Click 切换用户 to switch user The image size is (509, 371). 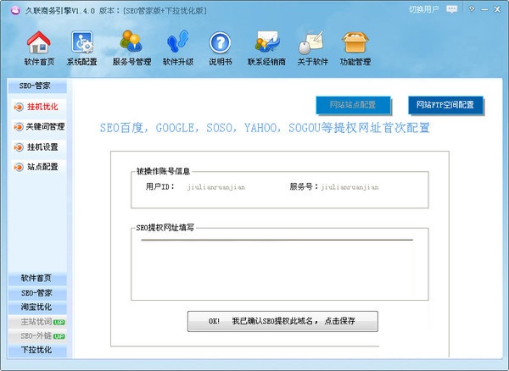pos(423,9)
